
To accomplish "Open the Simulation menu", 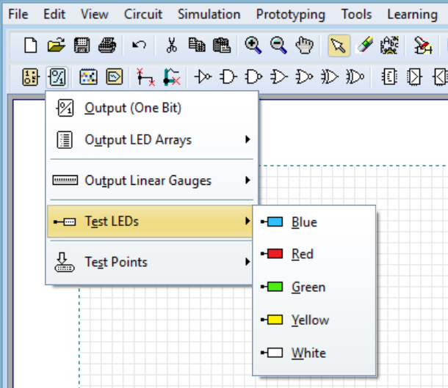I will 209,14.
